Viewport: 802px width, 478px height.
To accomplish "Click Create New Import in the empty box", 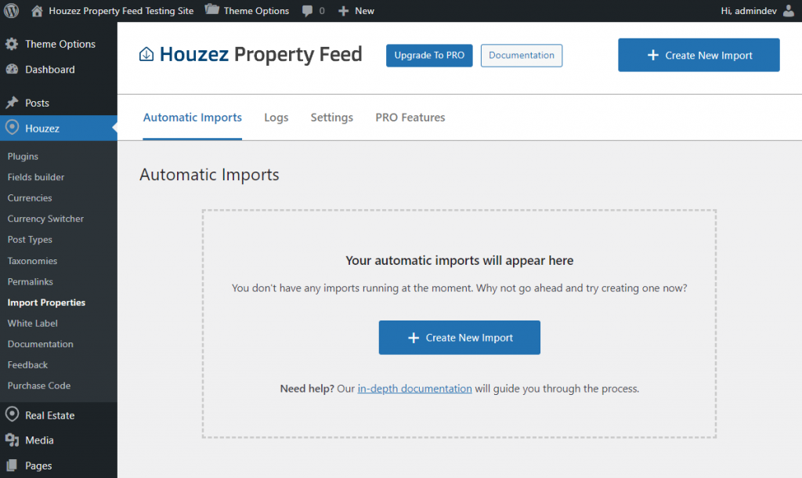I will click(x=459, y=337).
